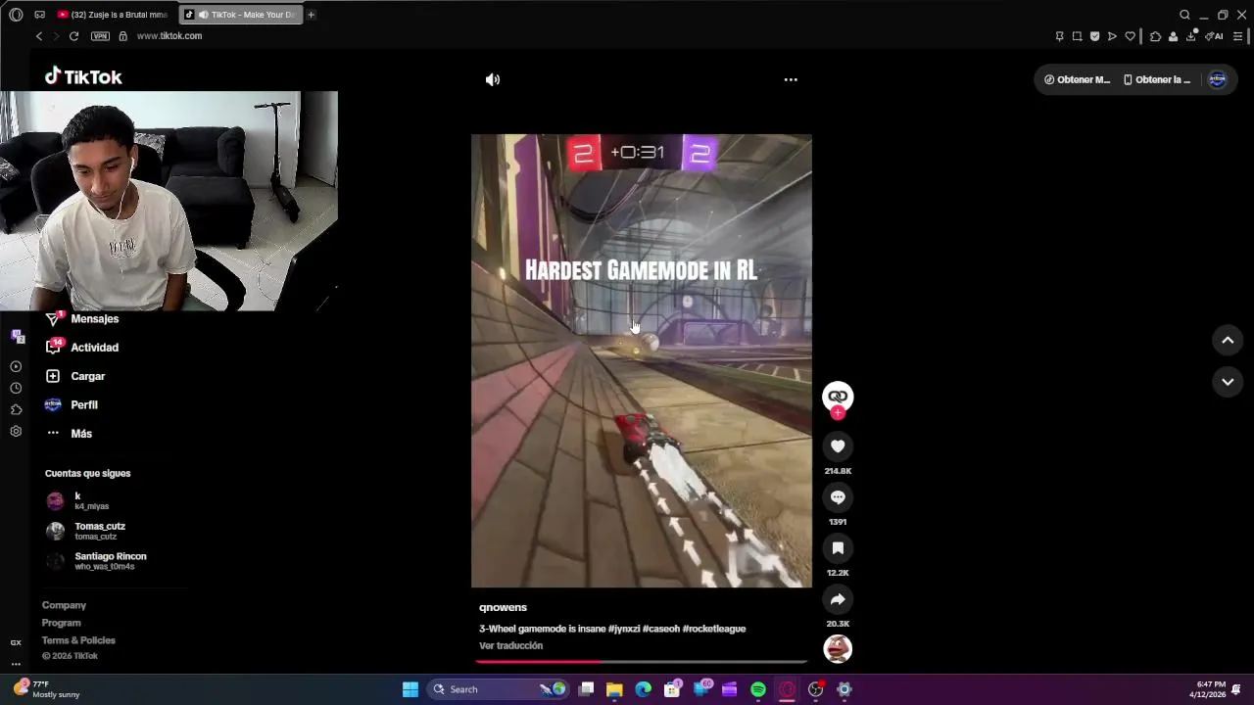This screenshot has height=705, width=1254.
Task: Share the video with the arrow icon
Action: 838,599
